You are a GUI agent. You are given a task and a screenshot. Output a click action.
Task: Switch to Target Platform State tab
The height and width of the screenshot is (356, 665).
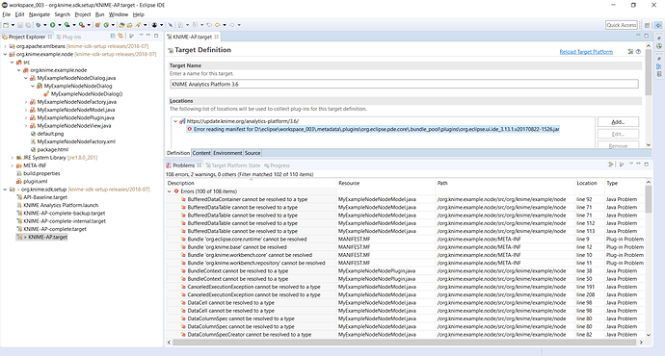coord(232,165)
